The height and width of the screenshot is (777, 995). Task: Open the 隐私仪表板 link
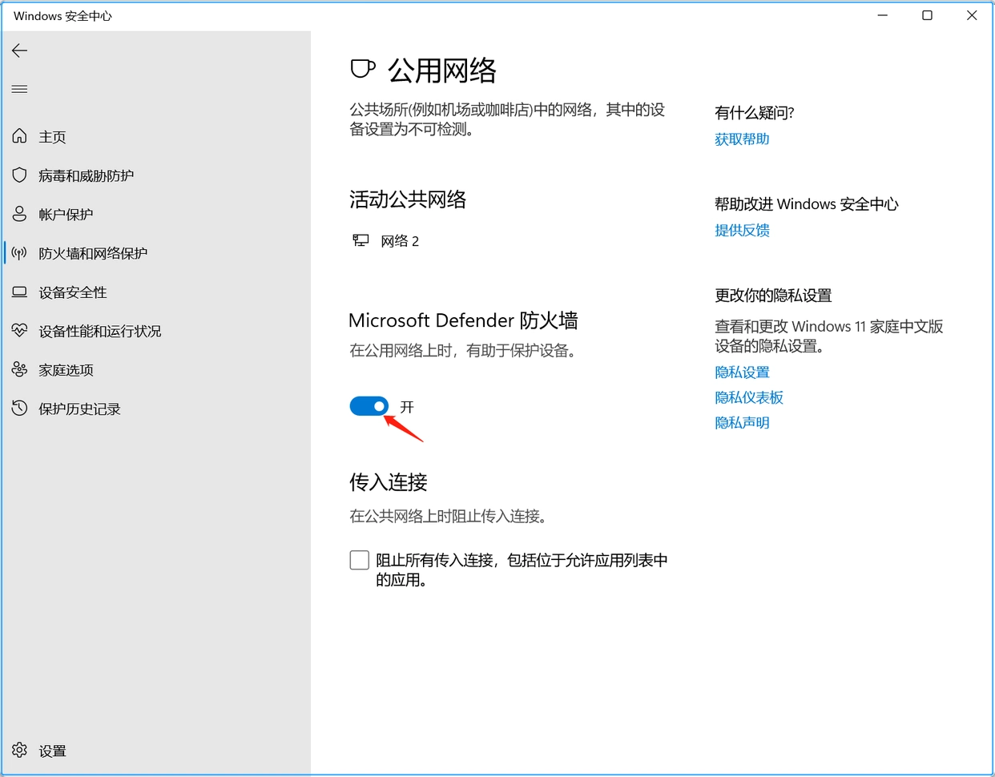pyautogui.click(x=749, y=397)
